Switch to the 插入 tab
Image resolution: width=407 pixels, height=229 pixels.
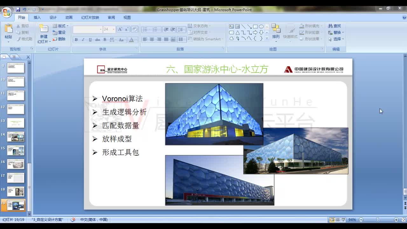click(x=37, y=17)
